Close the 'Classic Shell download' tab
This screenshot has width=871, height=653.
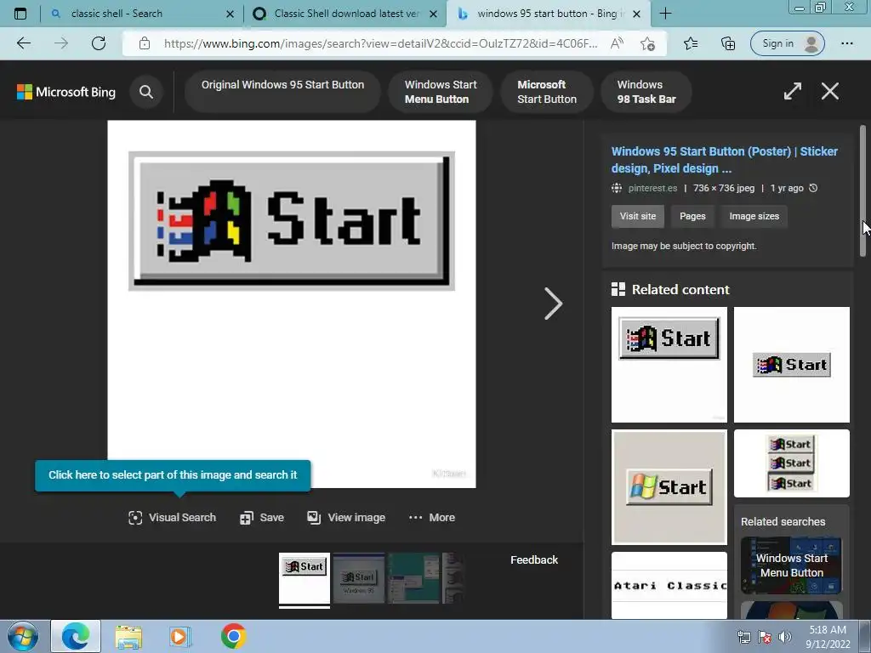[434, 14]
